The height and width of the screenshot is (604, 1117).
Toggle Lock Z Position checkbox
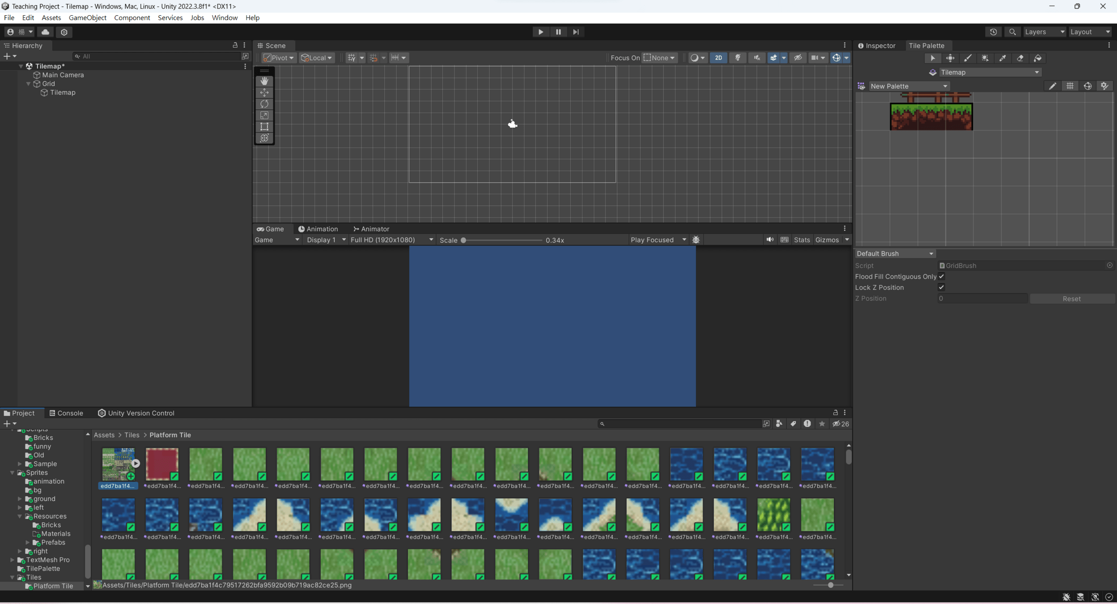[942, 287]
